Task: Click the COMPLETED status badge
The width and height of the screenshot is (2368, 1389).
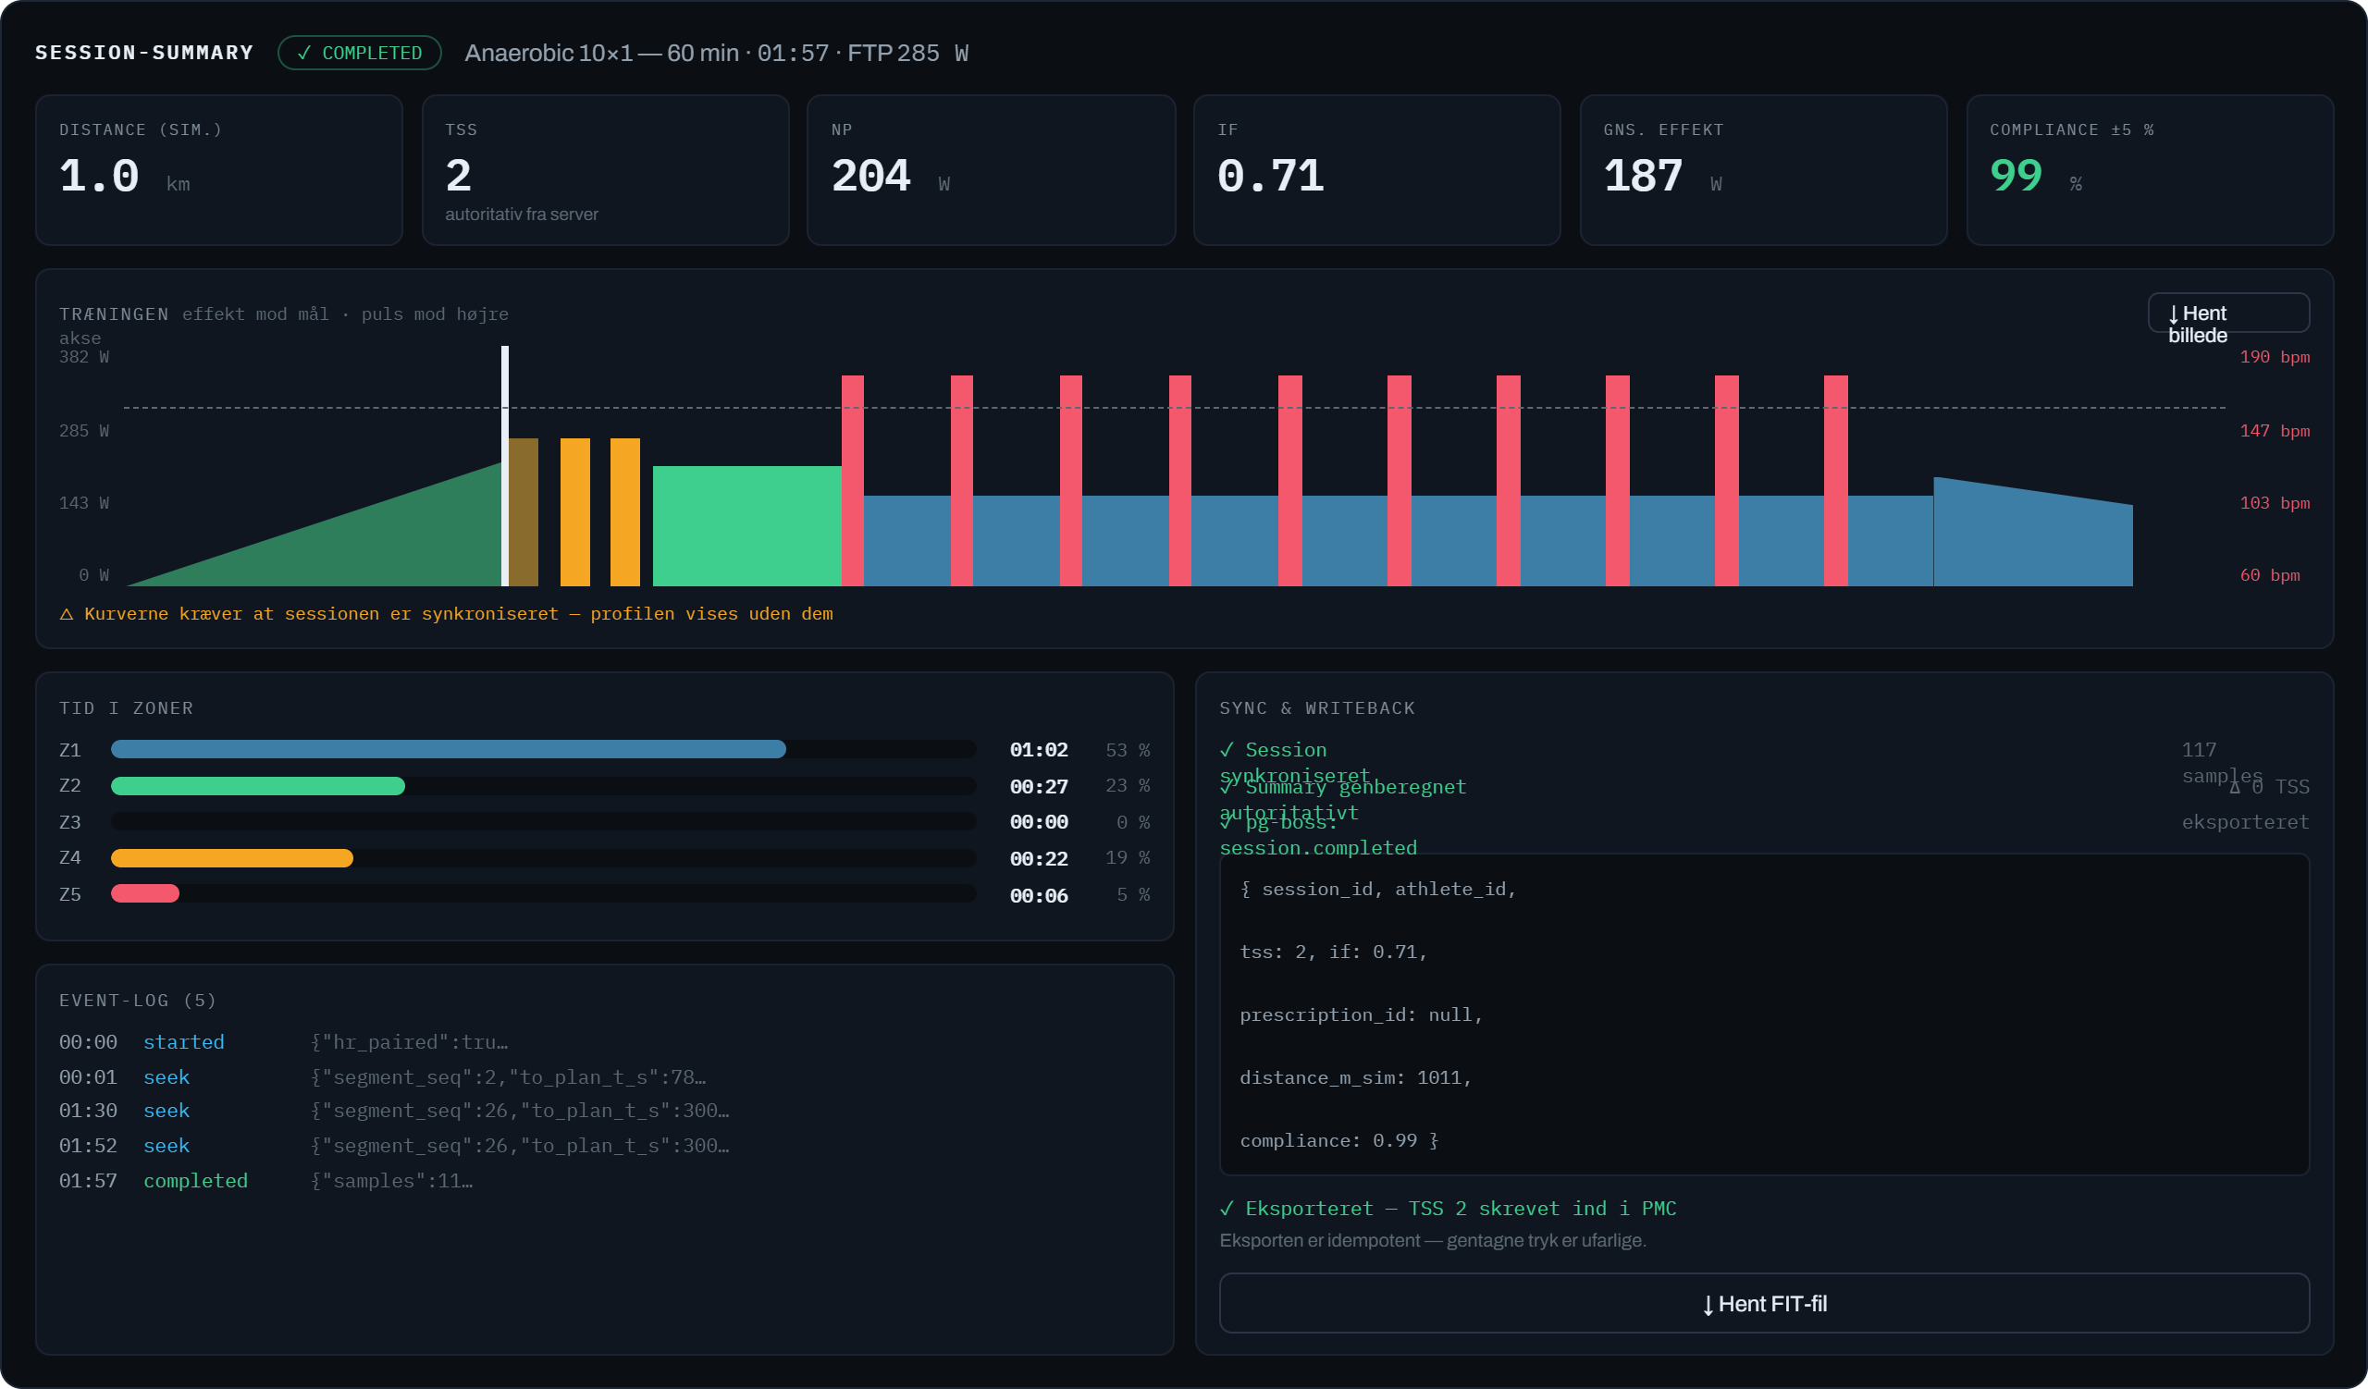Action: [360, 54]
